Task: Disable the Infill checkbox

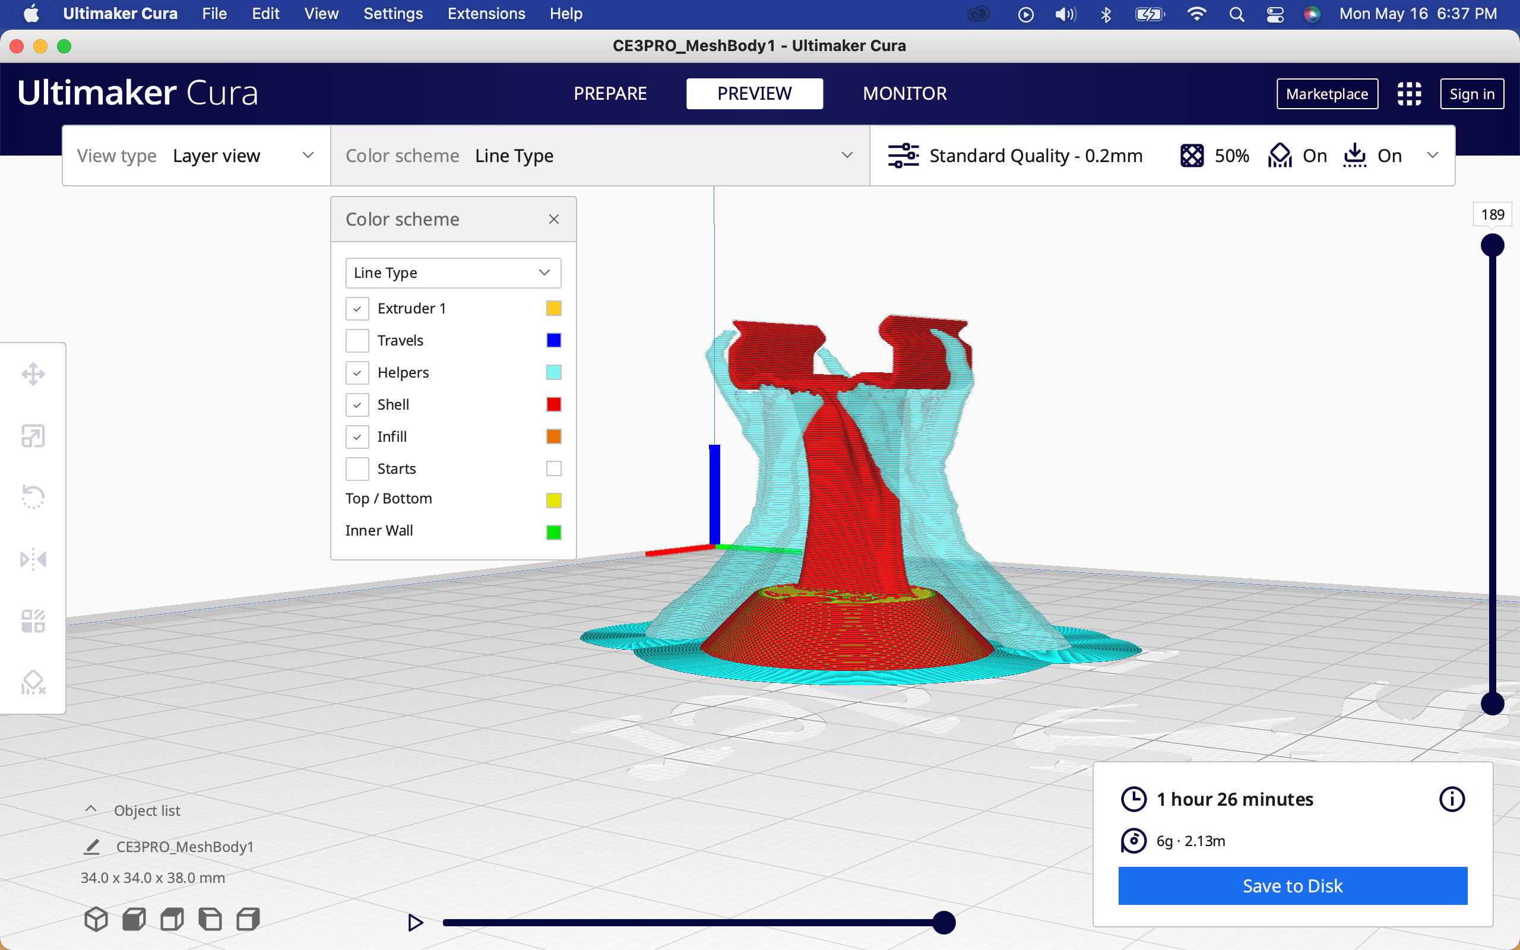Action: click(x=357, y=436)
